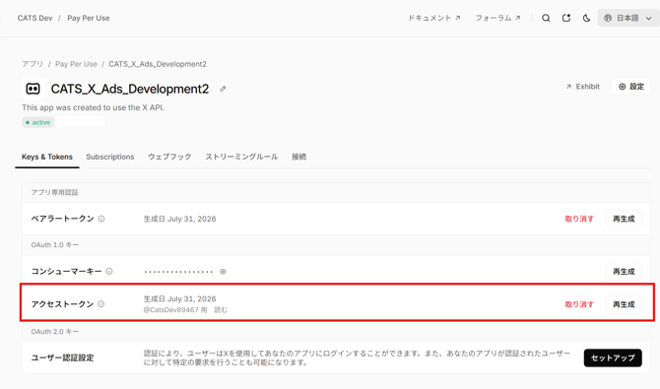
Task: Open ドキュメント external link
Action: point(434,18)
